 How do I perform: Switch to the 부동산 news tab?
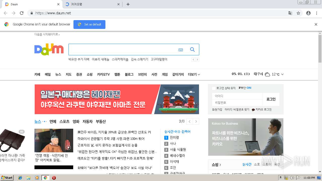[101, 121]
